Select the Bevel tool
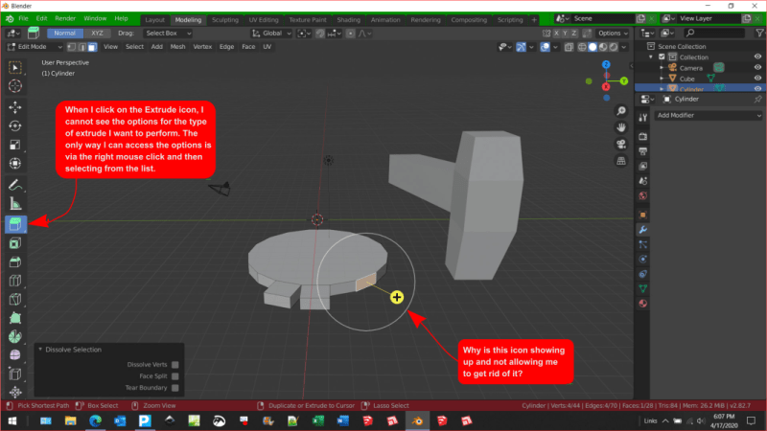 tap(15, 261)
